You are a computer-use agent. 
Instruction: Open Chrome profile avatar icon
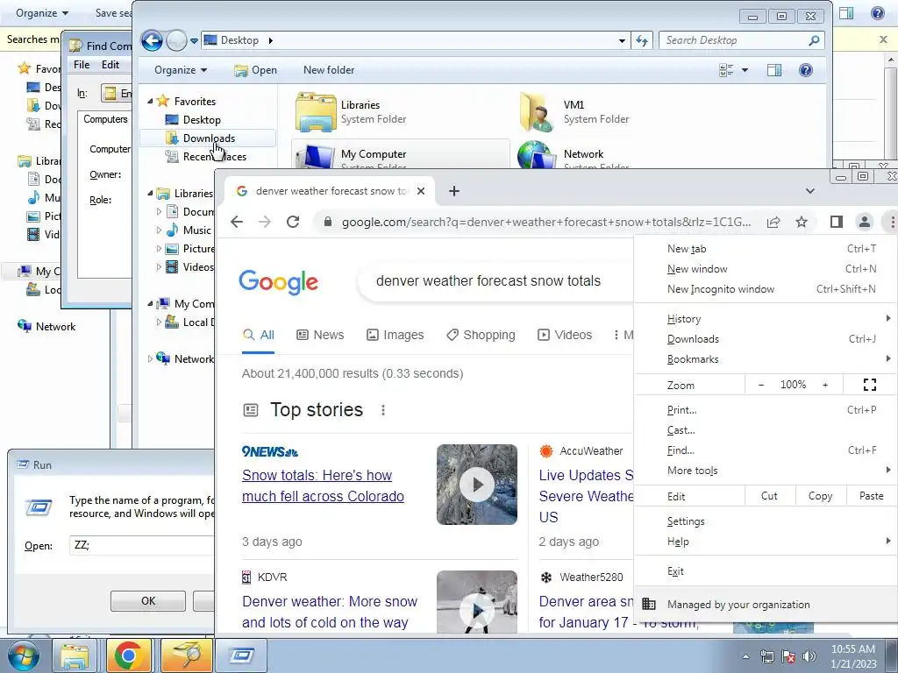tap(864, 222)
